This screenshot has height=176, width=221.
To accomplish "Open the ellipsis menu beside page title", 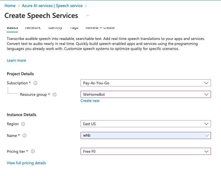I will [87, 16].
